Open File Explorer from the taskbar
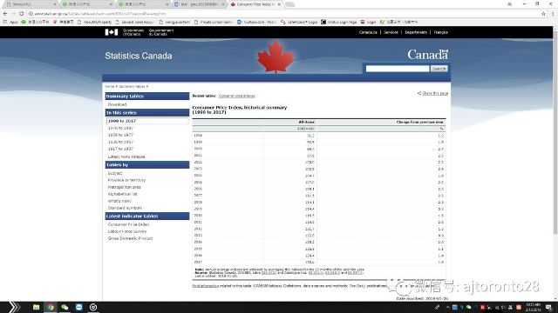 [x=36, y=307]
